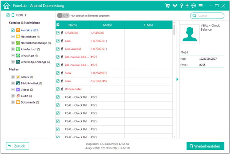
Task: Open the Facebook share icon
Action: (187, 6)
